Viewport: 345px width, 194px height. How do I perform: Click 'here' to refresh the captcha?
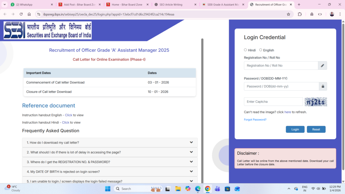click(x=287, y=112)
